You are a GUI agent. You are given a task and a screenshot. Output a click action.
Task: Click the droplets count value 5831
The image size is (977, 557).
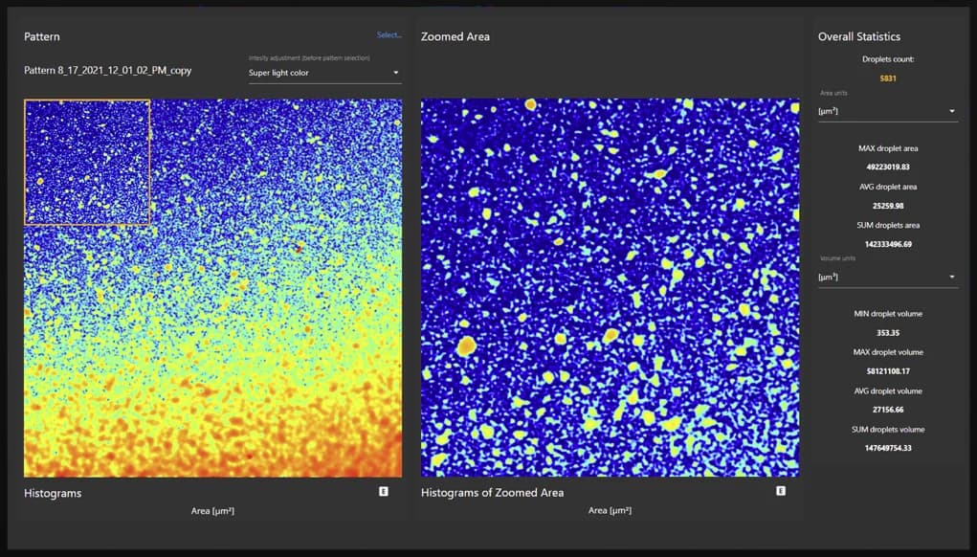tap(888, 78)
